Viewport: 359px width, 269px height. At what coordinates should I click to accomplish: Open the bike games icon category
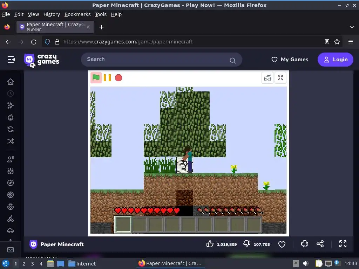tap(11, 219)
